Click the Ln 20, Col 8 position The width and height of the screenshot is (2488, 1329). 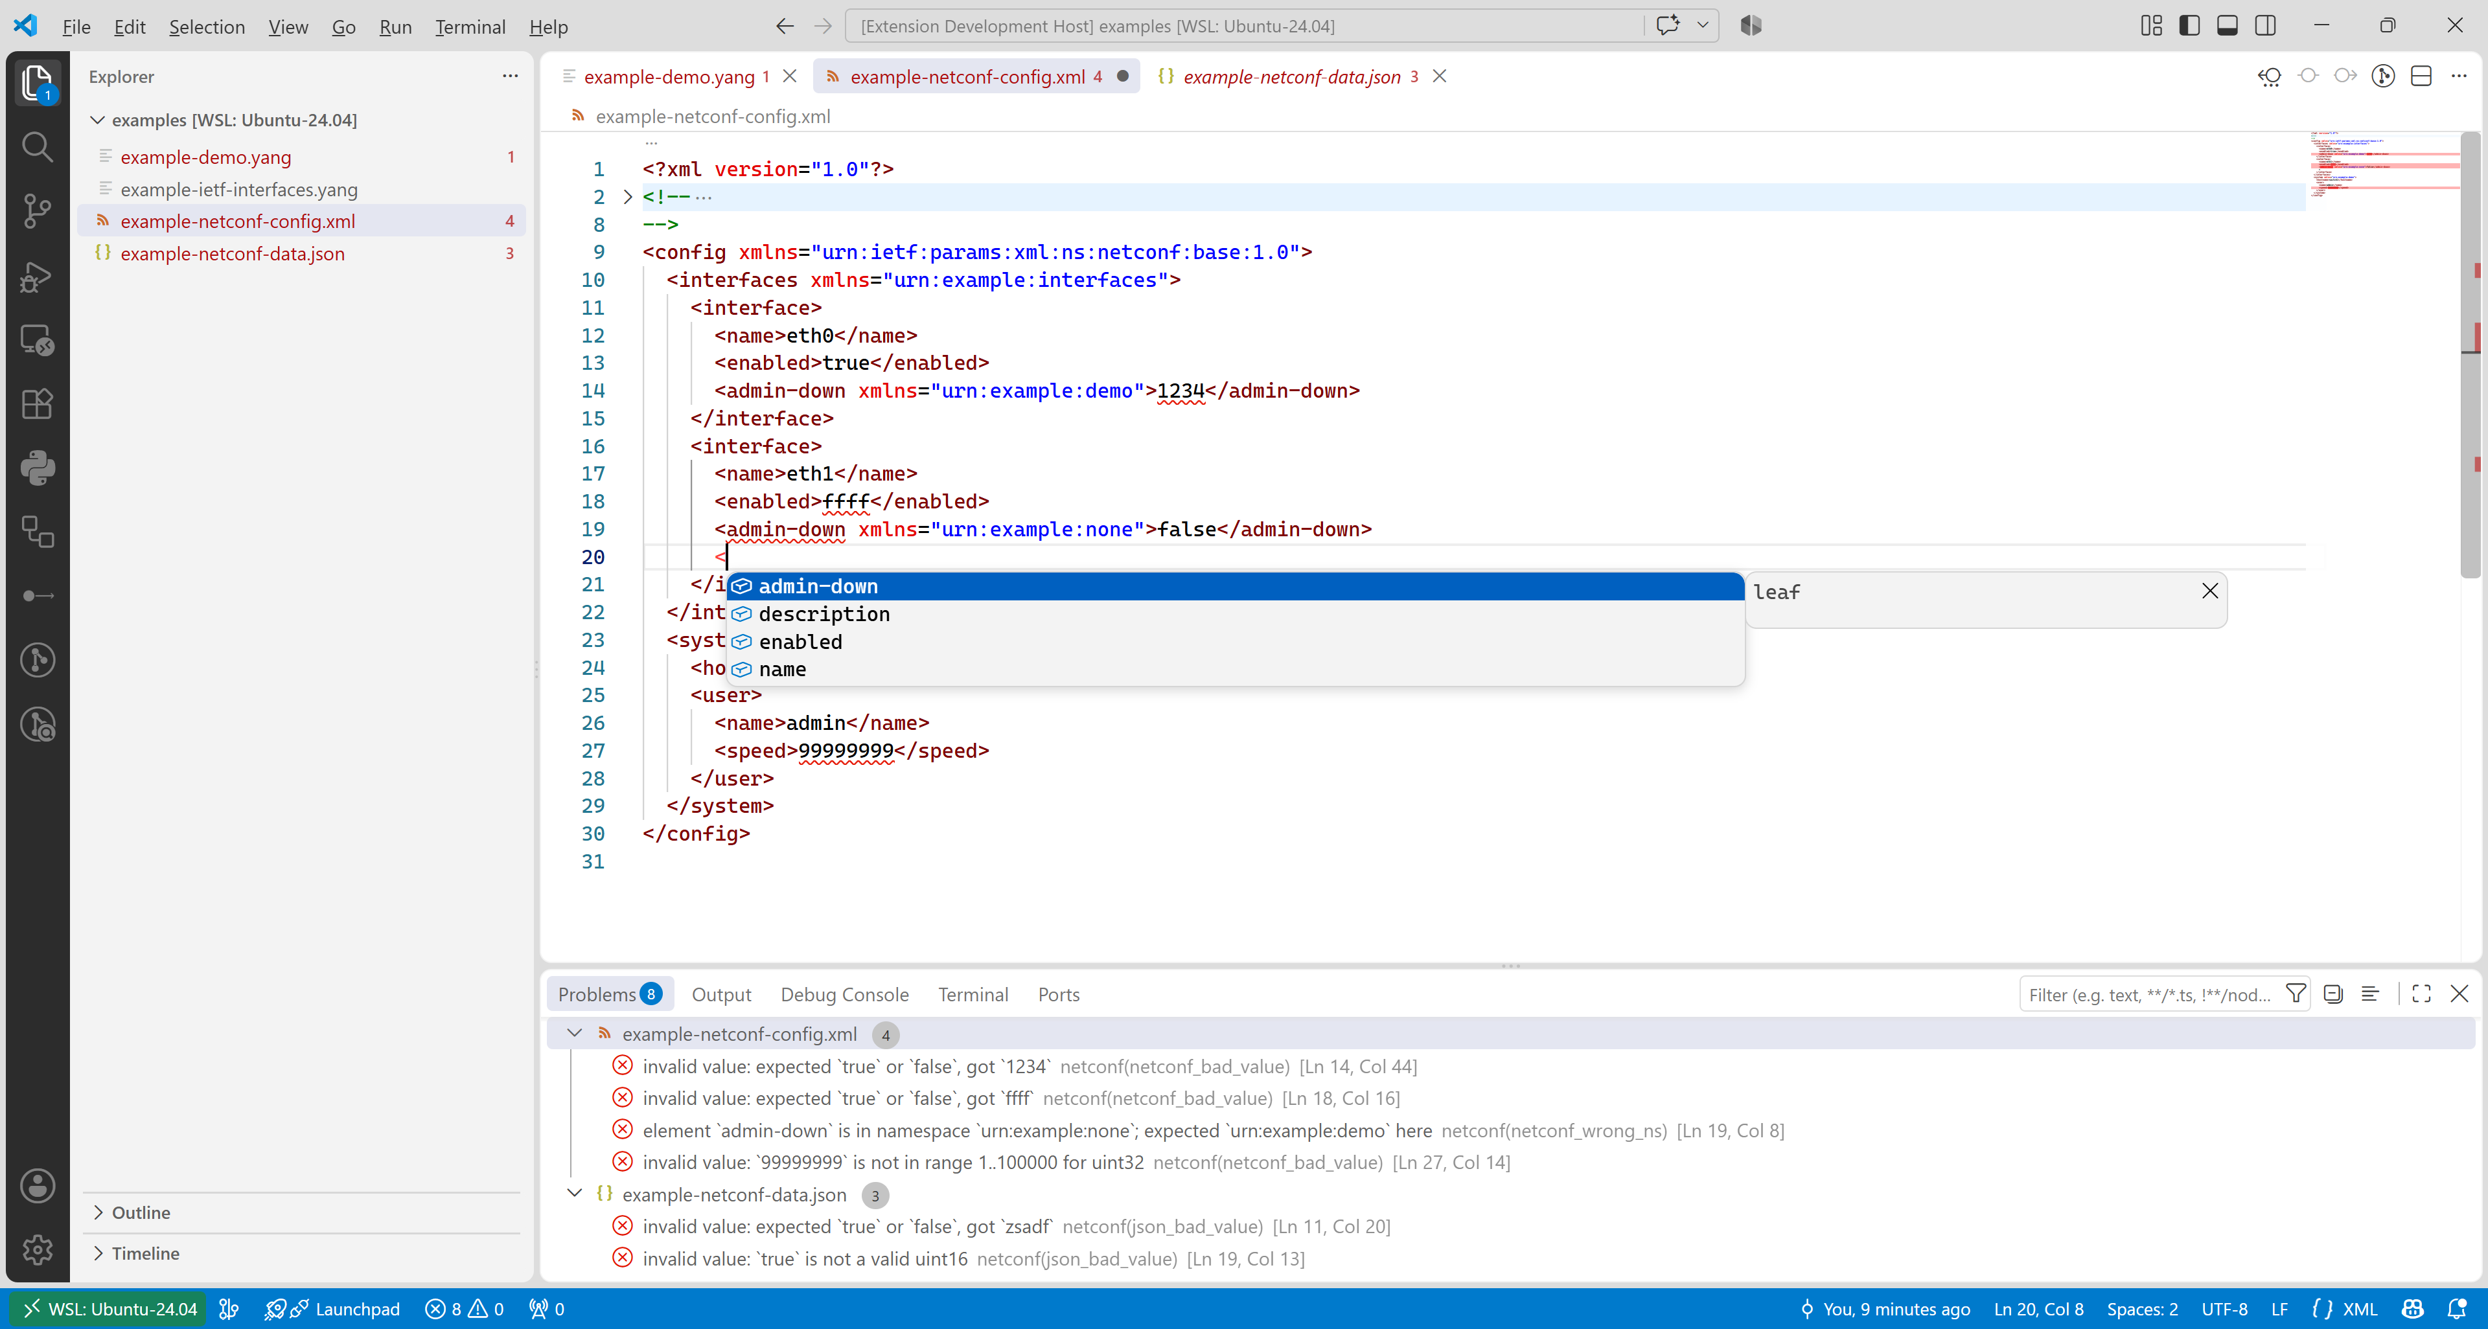[x=2038, y=1309]
